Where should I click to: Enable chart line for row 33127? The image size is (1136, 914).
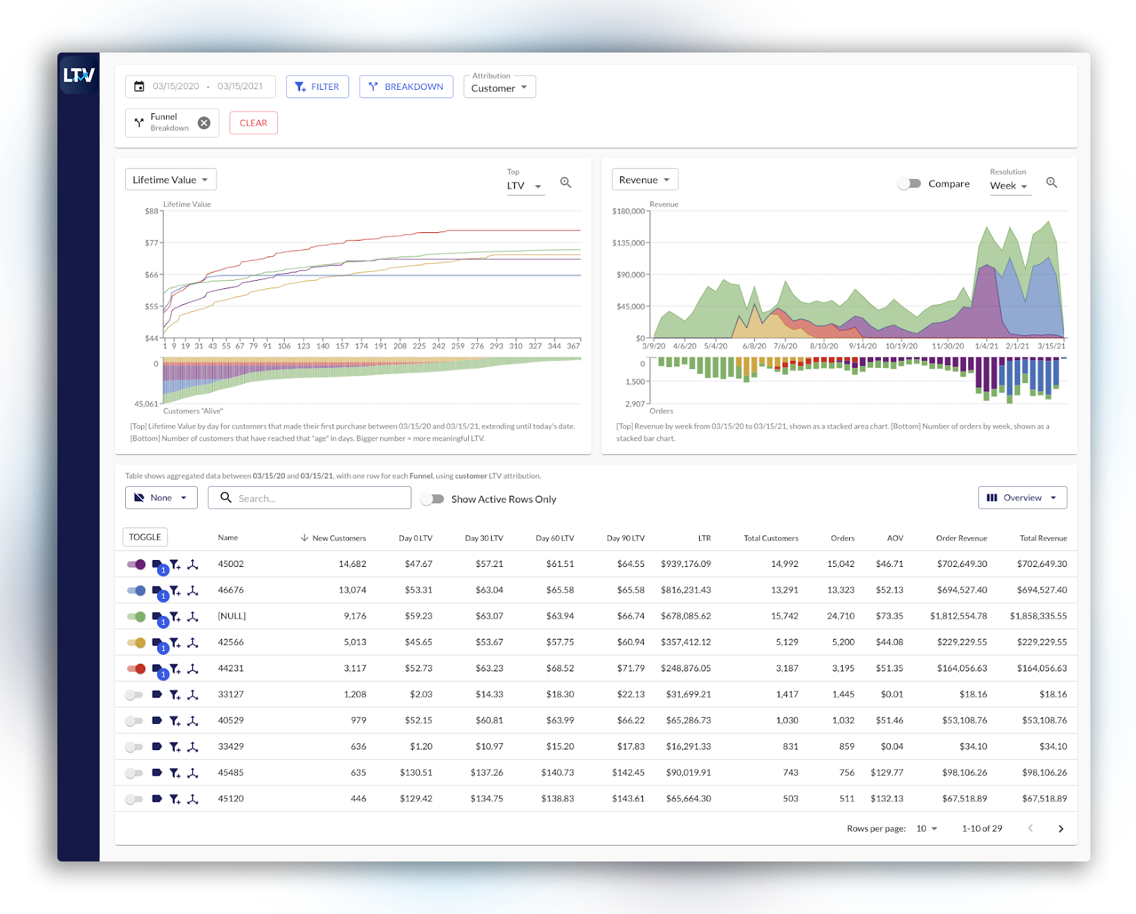tap(134, 694)
